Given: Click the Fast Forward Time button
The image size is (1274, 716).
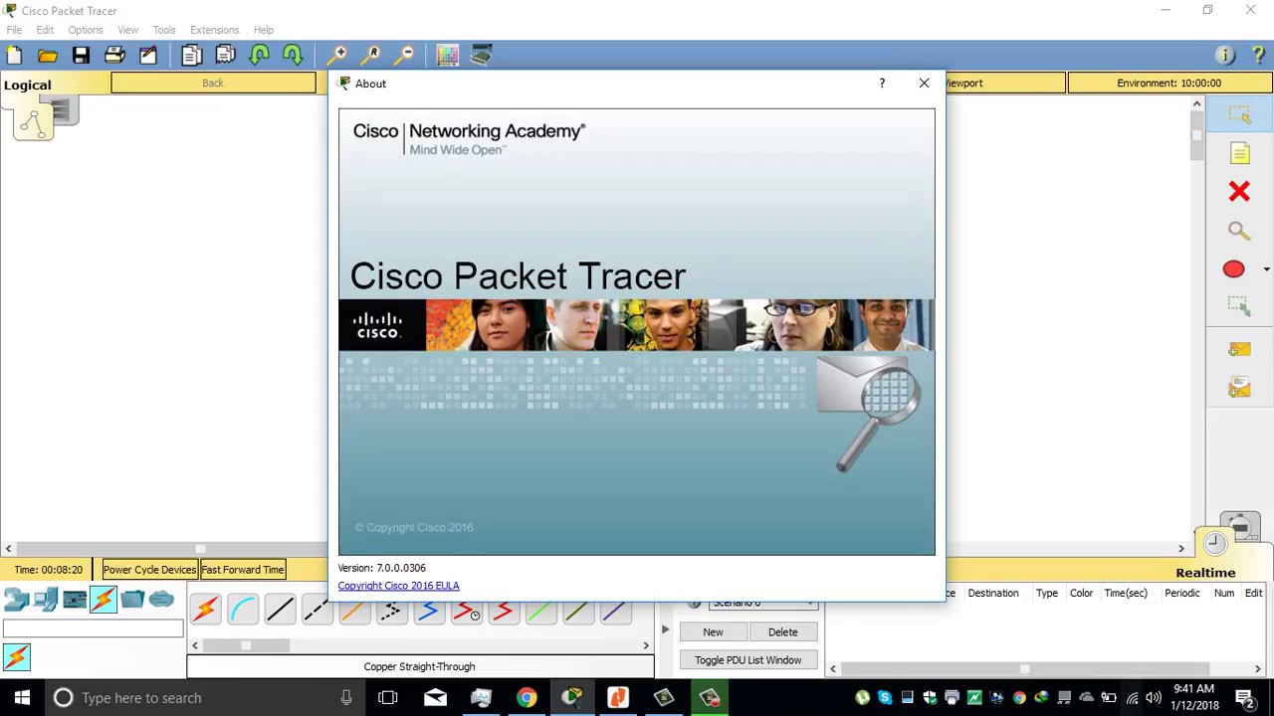Looking at the screenshot, I should click(243, 570).
